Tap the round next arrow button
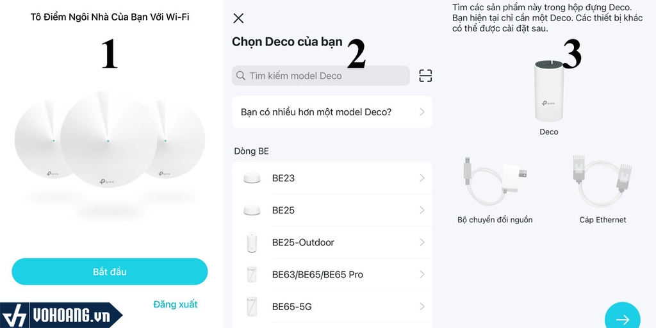656x328 pixels. [623, 319]
